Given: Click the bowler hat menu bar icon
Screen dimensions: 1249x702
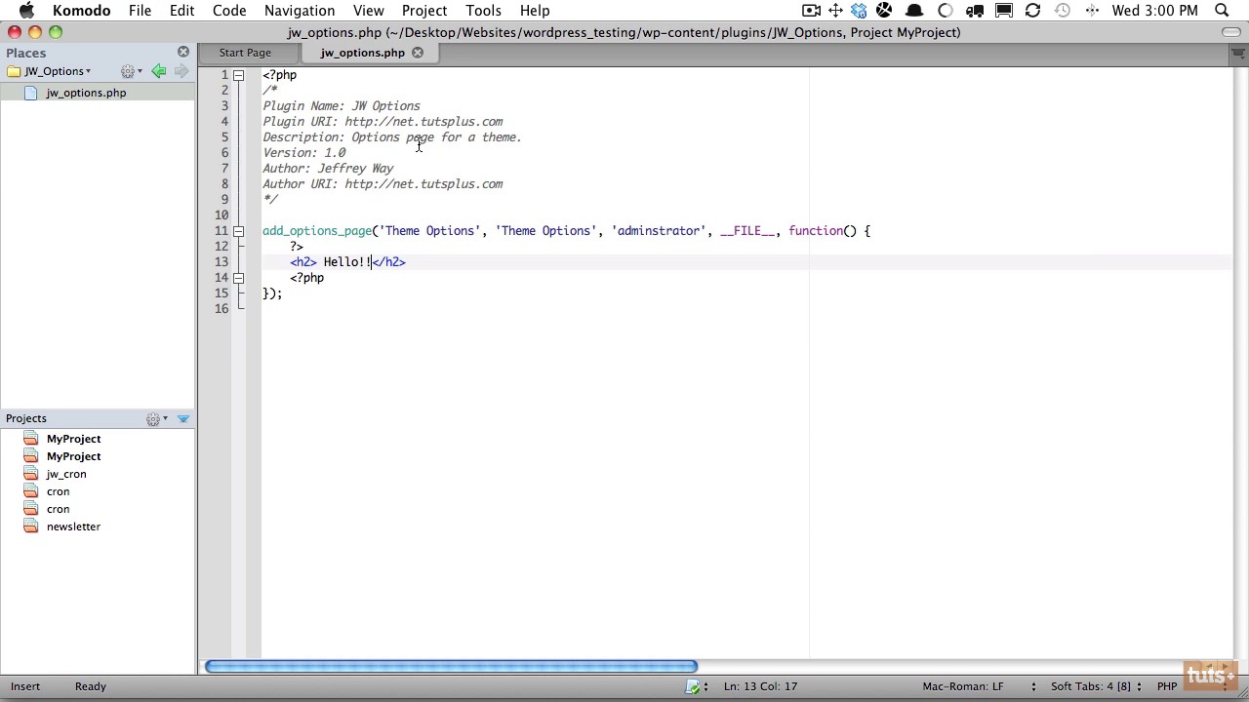Looking at the screenshot, I should (914, 11).
